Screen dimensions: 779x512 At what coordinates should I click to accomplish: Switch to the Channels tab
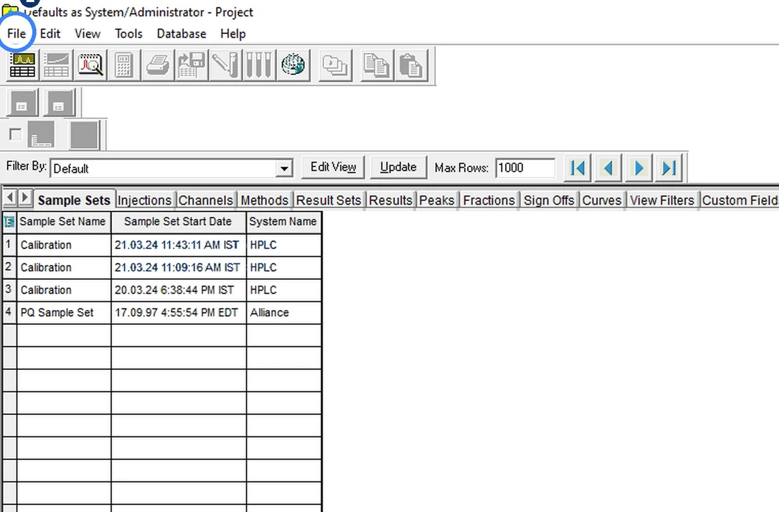point(206,200)
